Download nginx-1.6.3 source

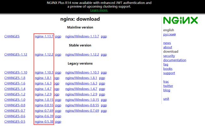pos(43,84)
